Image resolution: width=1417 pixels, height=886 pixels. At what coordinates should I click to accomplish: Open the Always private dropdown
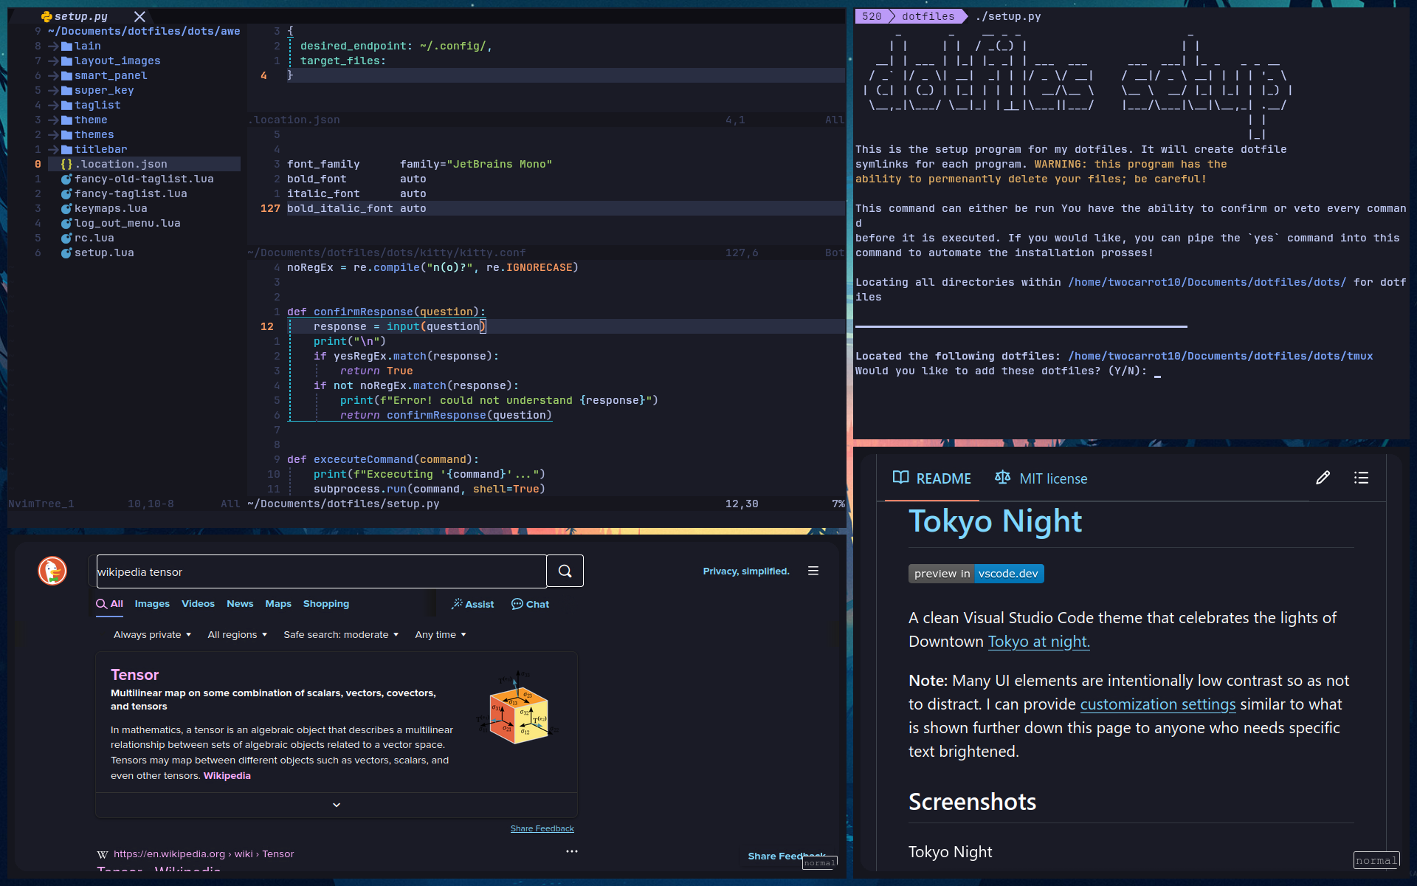pos(152,635)
